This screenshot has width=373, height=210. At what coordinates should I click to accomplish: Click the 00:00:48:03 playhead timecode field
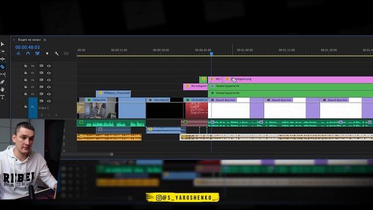tap(27, 47)
